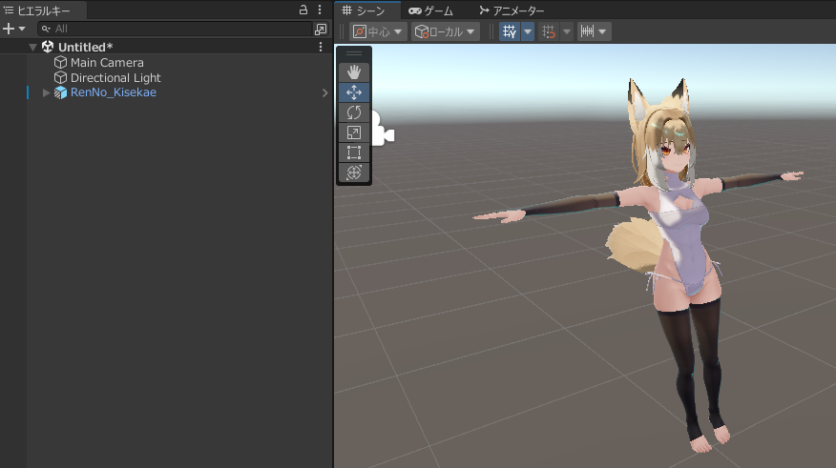The height and width of the screenshot is (468, 836).
Task: Switch to the アニメーター tab
Action: [x=512, y=10]
